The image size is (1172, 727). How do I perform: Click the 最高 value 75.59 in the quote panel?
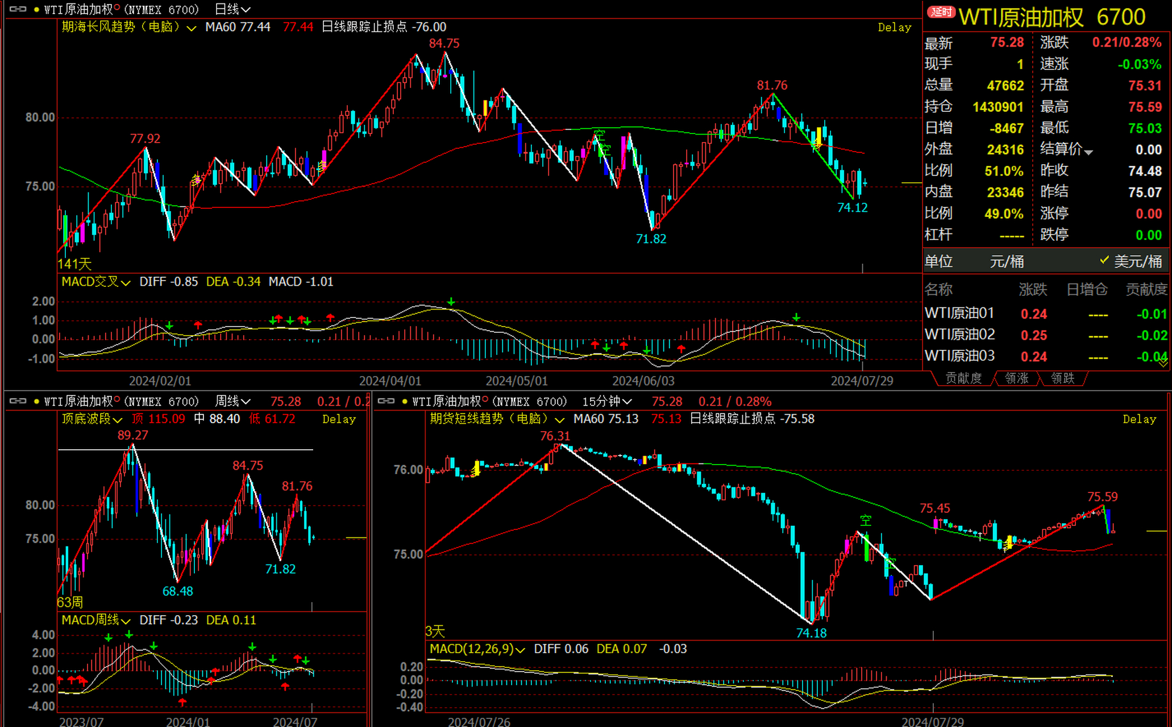[1145, 107]
